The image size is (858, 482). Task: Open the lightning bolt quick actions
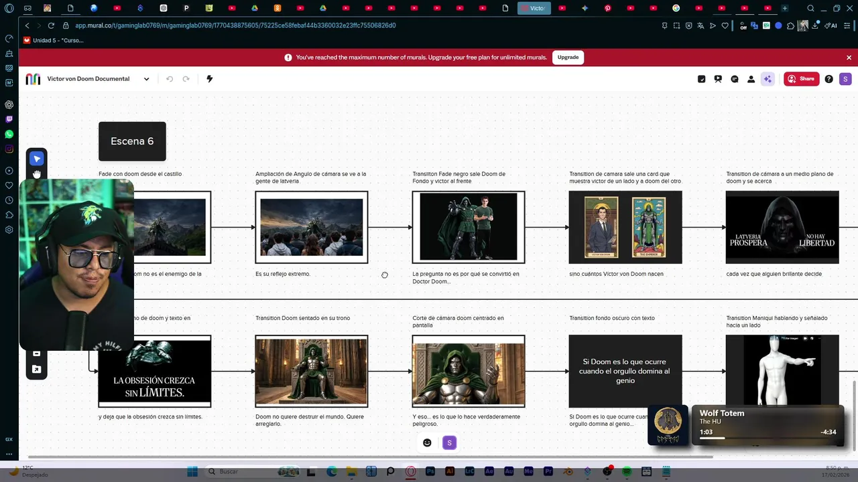[x=209, y=79]
